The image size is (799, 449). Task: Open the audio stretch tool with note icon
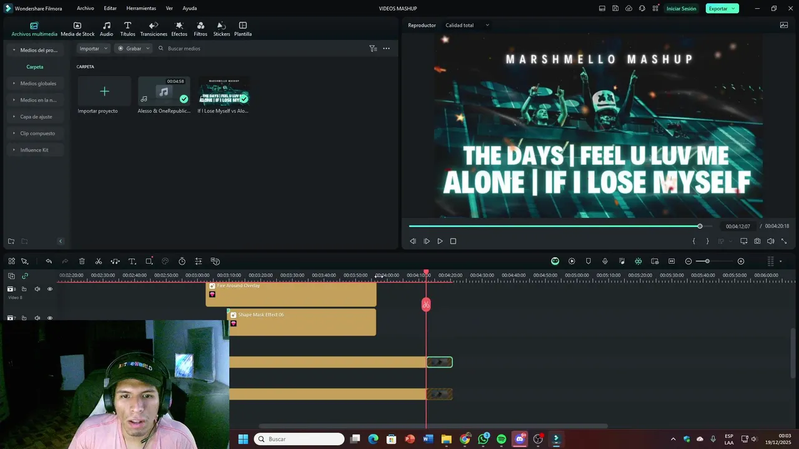click(x=115, y=261)
